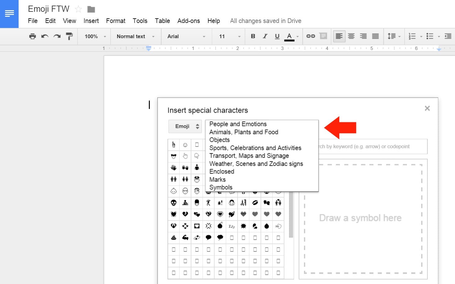This screenshot has width=455, height=284.
Task: Select the speech bubble emoji
Action: [208, 237]
